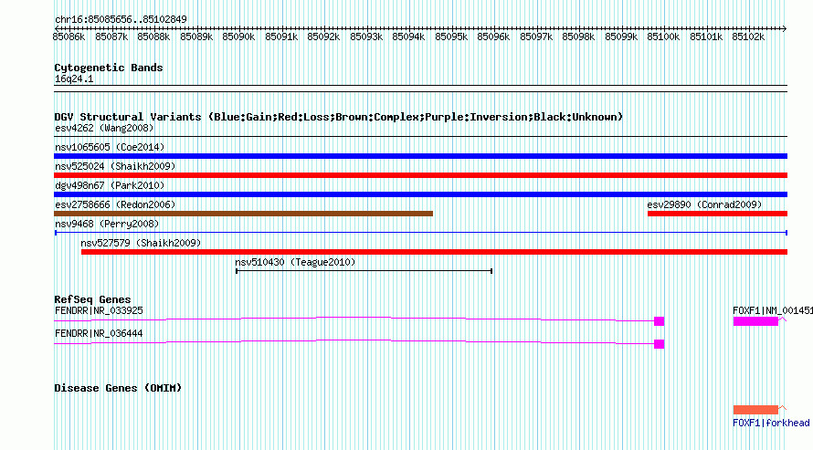The image size is (813, 450).
Task: Click the 85086k ruler tick label
Action: (69, 37)
